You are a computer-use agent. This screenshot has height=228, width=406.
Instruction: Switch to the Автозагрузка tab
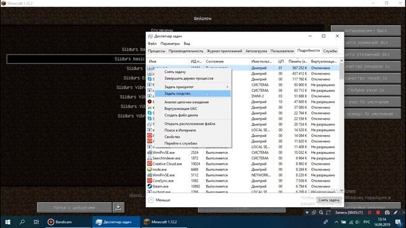tap(256, 51)
